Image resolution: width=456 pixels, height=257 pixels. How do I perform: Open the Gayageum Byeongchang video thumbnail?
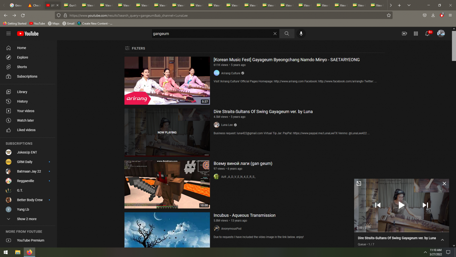click(x=167, y=80)
